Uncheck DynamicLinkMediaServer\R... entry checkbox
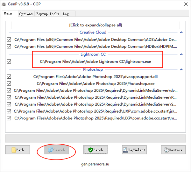This screenshot has height=172, width=191. pyautogui.click(x=9, y=97)
